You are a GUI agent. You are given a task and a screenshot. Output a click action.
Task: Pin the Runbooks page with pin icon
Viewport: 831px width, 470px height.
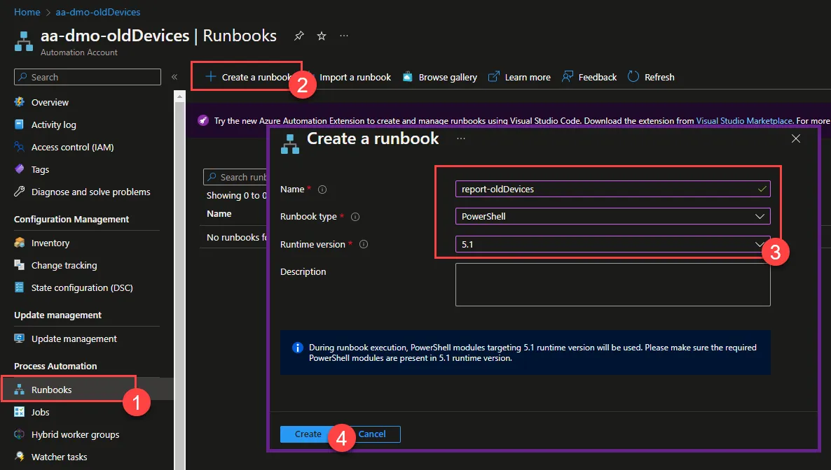pos(299,36)
